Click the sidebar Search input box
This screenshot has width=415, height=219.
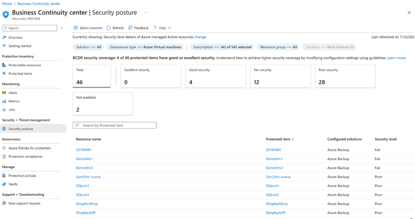coord(29,28)
